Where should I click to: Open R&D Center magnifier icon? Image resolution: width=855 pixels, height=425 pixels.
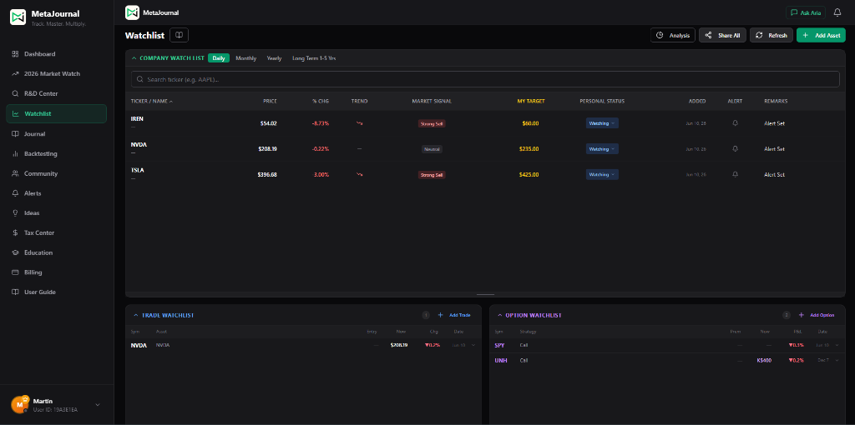(x=15, y=93)
